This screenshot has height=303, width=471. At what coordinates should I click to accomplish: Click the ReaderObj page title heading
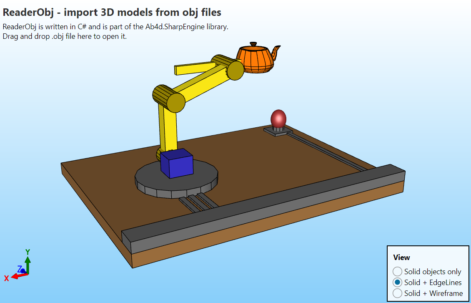(x=112, y=13)
